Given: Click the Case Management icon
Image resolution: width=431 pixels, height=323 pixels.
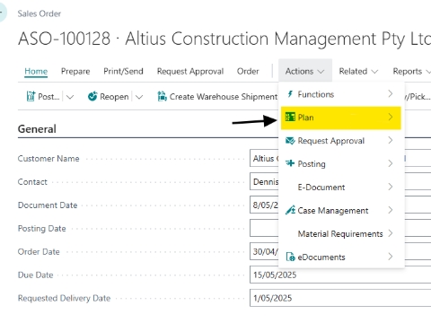Looking at the screenshot, I should pos(290,210).
